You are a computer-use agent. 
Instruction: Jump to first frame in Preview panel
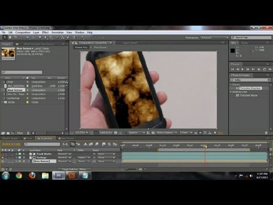pos(233,69)
